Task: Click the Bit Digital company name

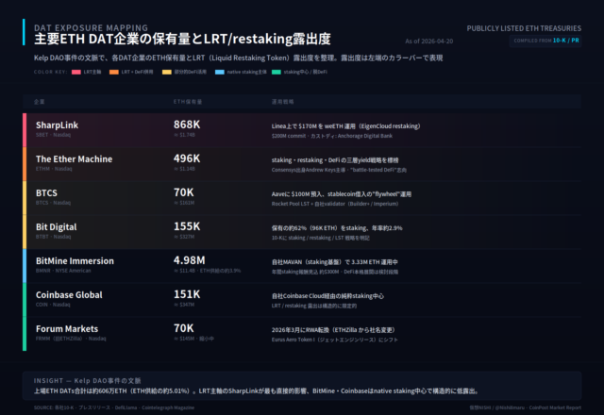Action: [57, 226]
